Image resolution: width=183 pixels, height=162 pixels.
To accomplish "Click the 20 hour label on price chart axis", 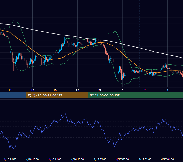I will coord(78,90).
